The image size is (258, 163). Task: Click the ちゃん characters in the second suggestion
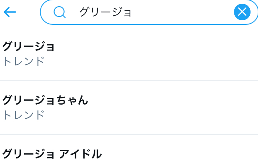73,100
